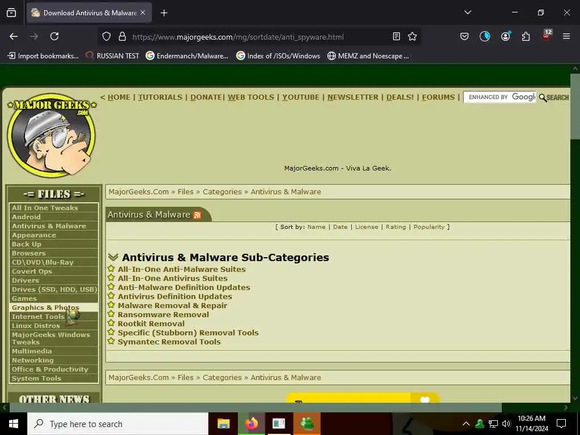The width and height of the screenshot is (580, 435).
Task: Click the MajorGeeks logo image
Action: pyautogui.click(x=52, y=135)
